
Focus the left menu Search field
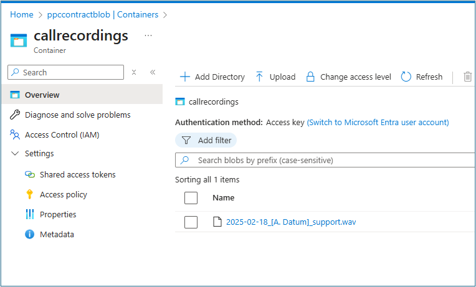(x=65, y=72)
